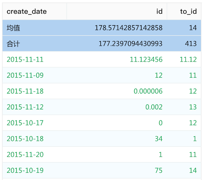This screenshot has width=204, height=180.
Task: Open the 2015-11-12 date link
Action: tap(25, 107)
